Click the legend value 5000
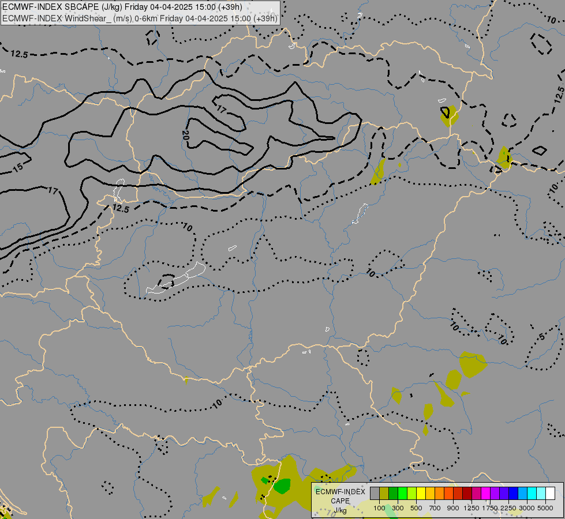The height and width of the screenshot is (519, 565). (x=545, y=508)
